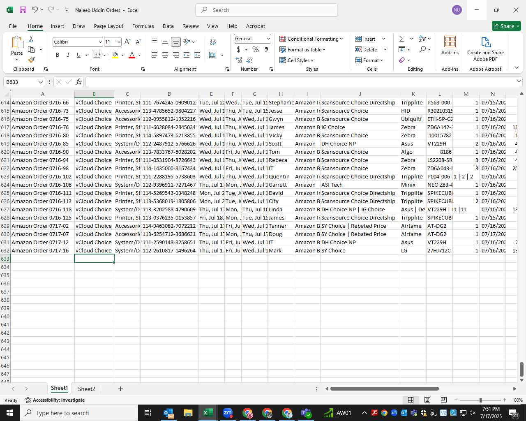Click Increase Font Size icon
Screen dimensions: 526x421
[x=127, y=42]
